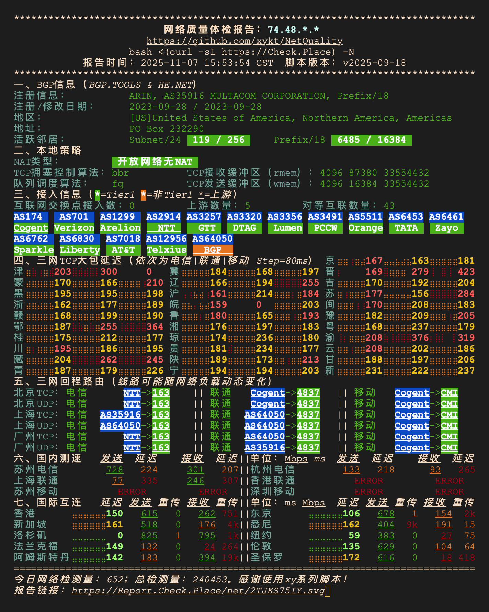
Task: Click the orange BGP label
Action: click(213, 250)
